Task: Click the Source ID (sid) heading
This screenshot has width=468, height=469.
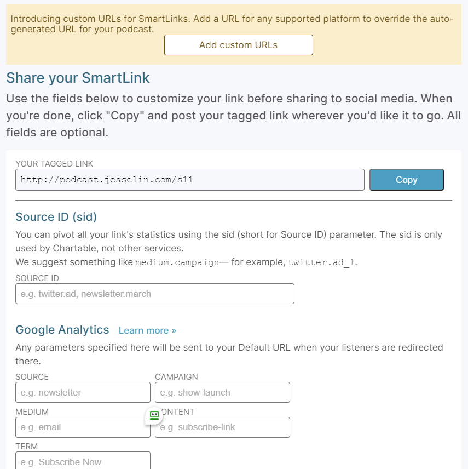Action: [x=56, y=217]
